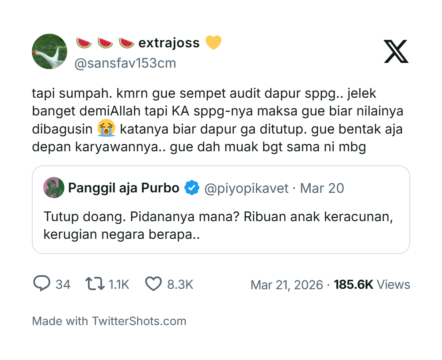Image resolution: width=442 pixels, height=360 pixels.
Task: Click the Made with TwitterShots.com credit
Action: 109,321
